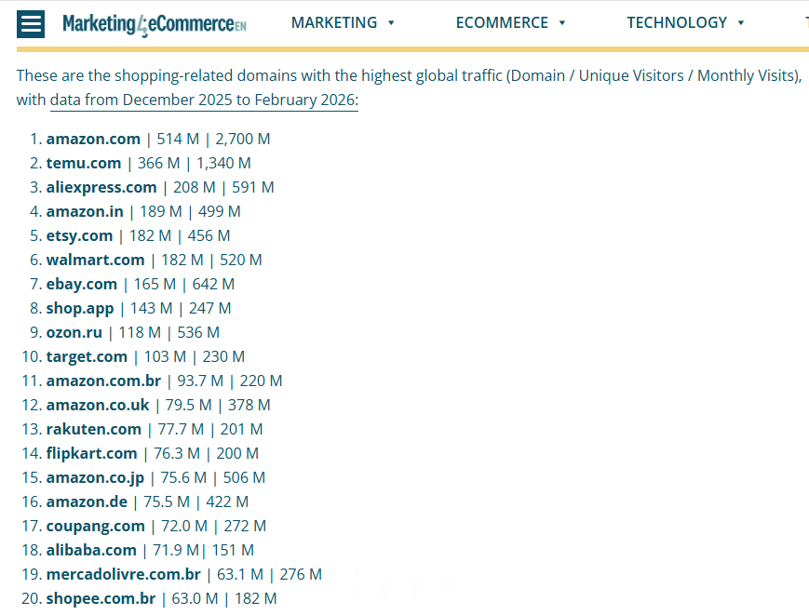Click the etsy.com list entry
809x615 pixels.
(139, 236)
